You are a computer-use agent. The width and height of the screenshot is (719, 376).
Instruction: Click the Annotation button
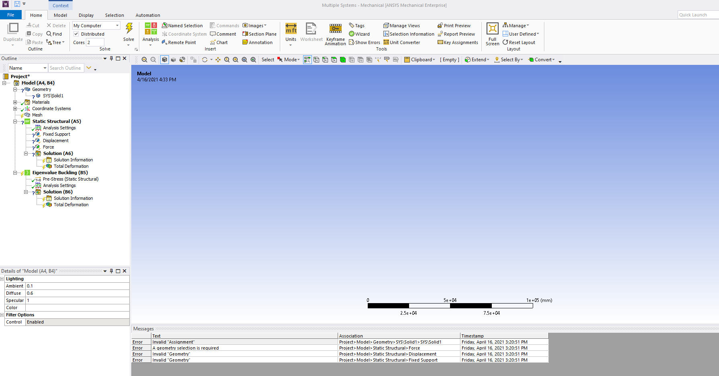coord(257,42)
